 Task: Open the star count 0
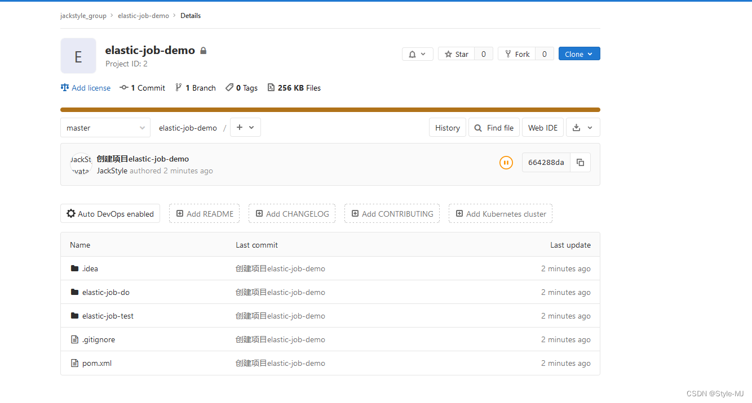484,54
